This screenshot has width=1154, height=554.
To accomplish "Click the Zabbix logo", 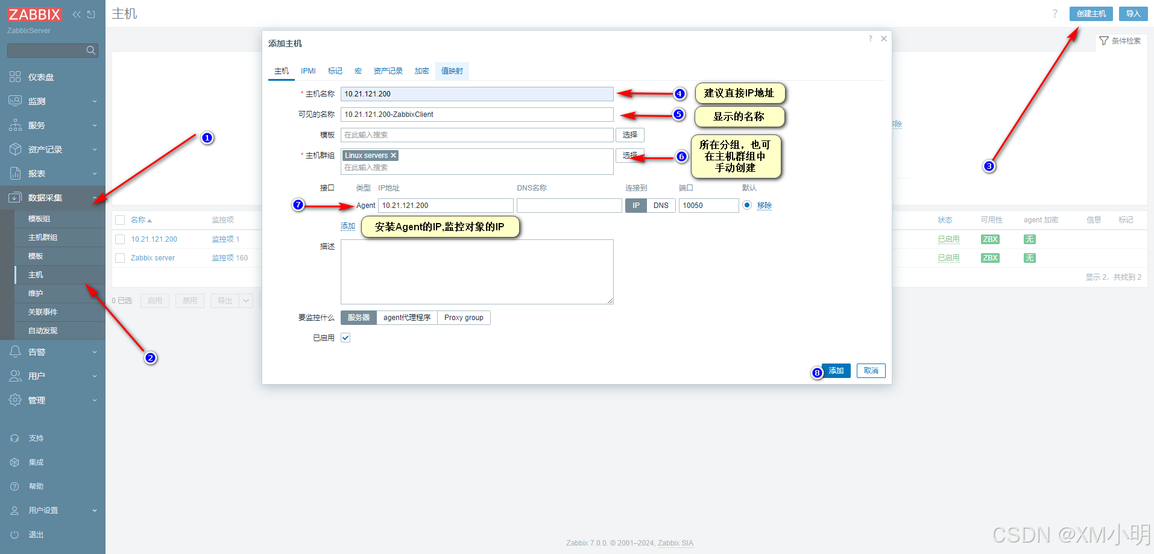I will coord(34,14).
